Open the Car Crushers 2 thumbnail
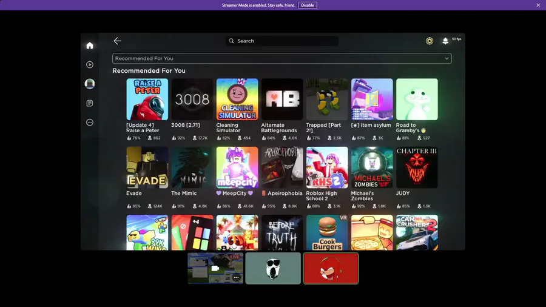Viewport: 546px width, 307px height. [417, 232]
